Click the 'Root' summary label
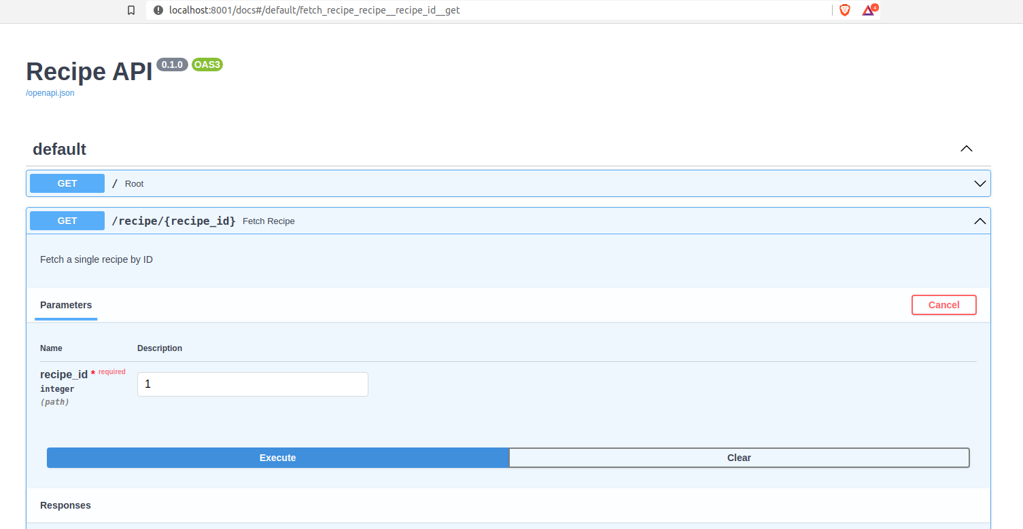 tap(134, 184)
